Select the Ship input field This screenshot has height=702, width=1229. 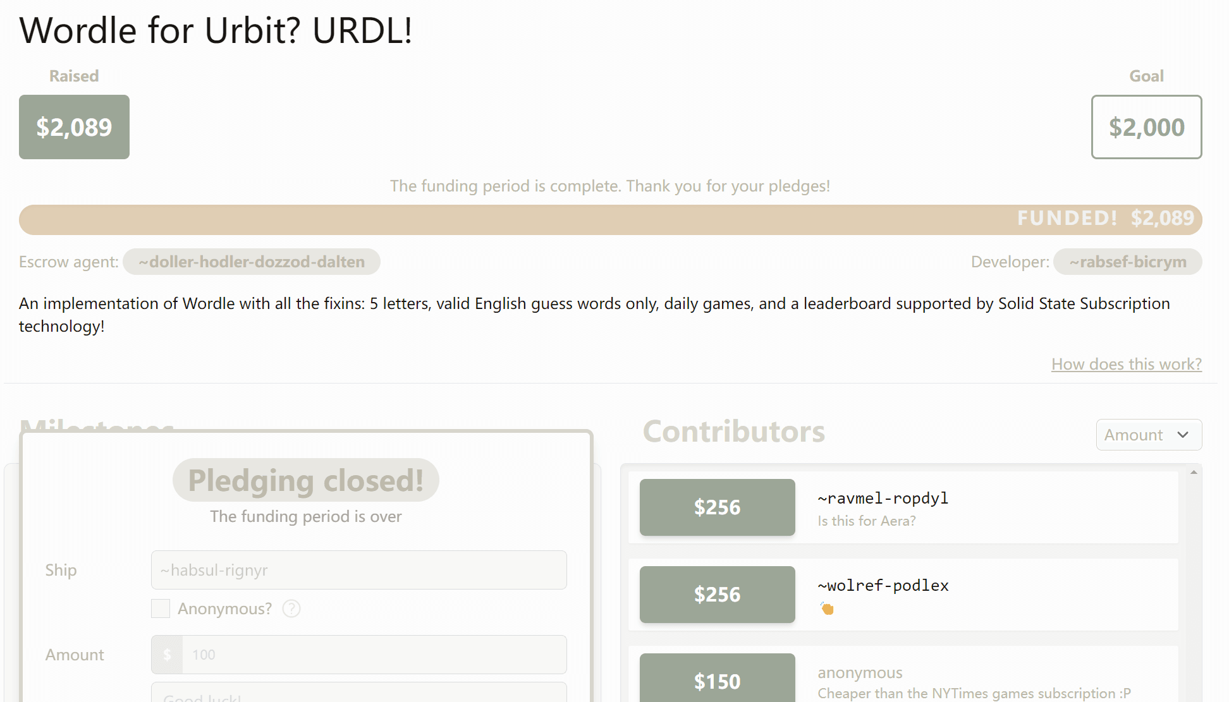click(358, 569)
